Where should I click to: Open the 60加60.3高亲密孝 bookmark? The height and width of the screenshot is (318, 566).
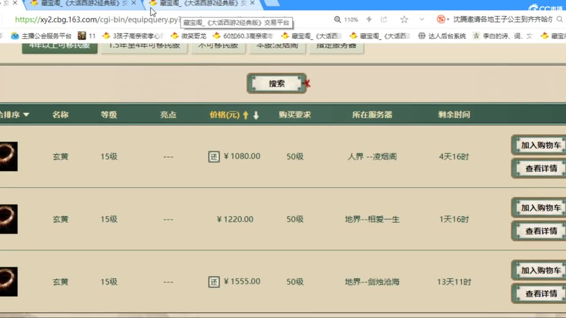(243, 36)
